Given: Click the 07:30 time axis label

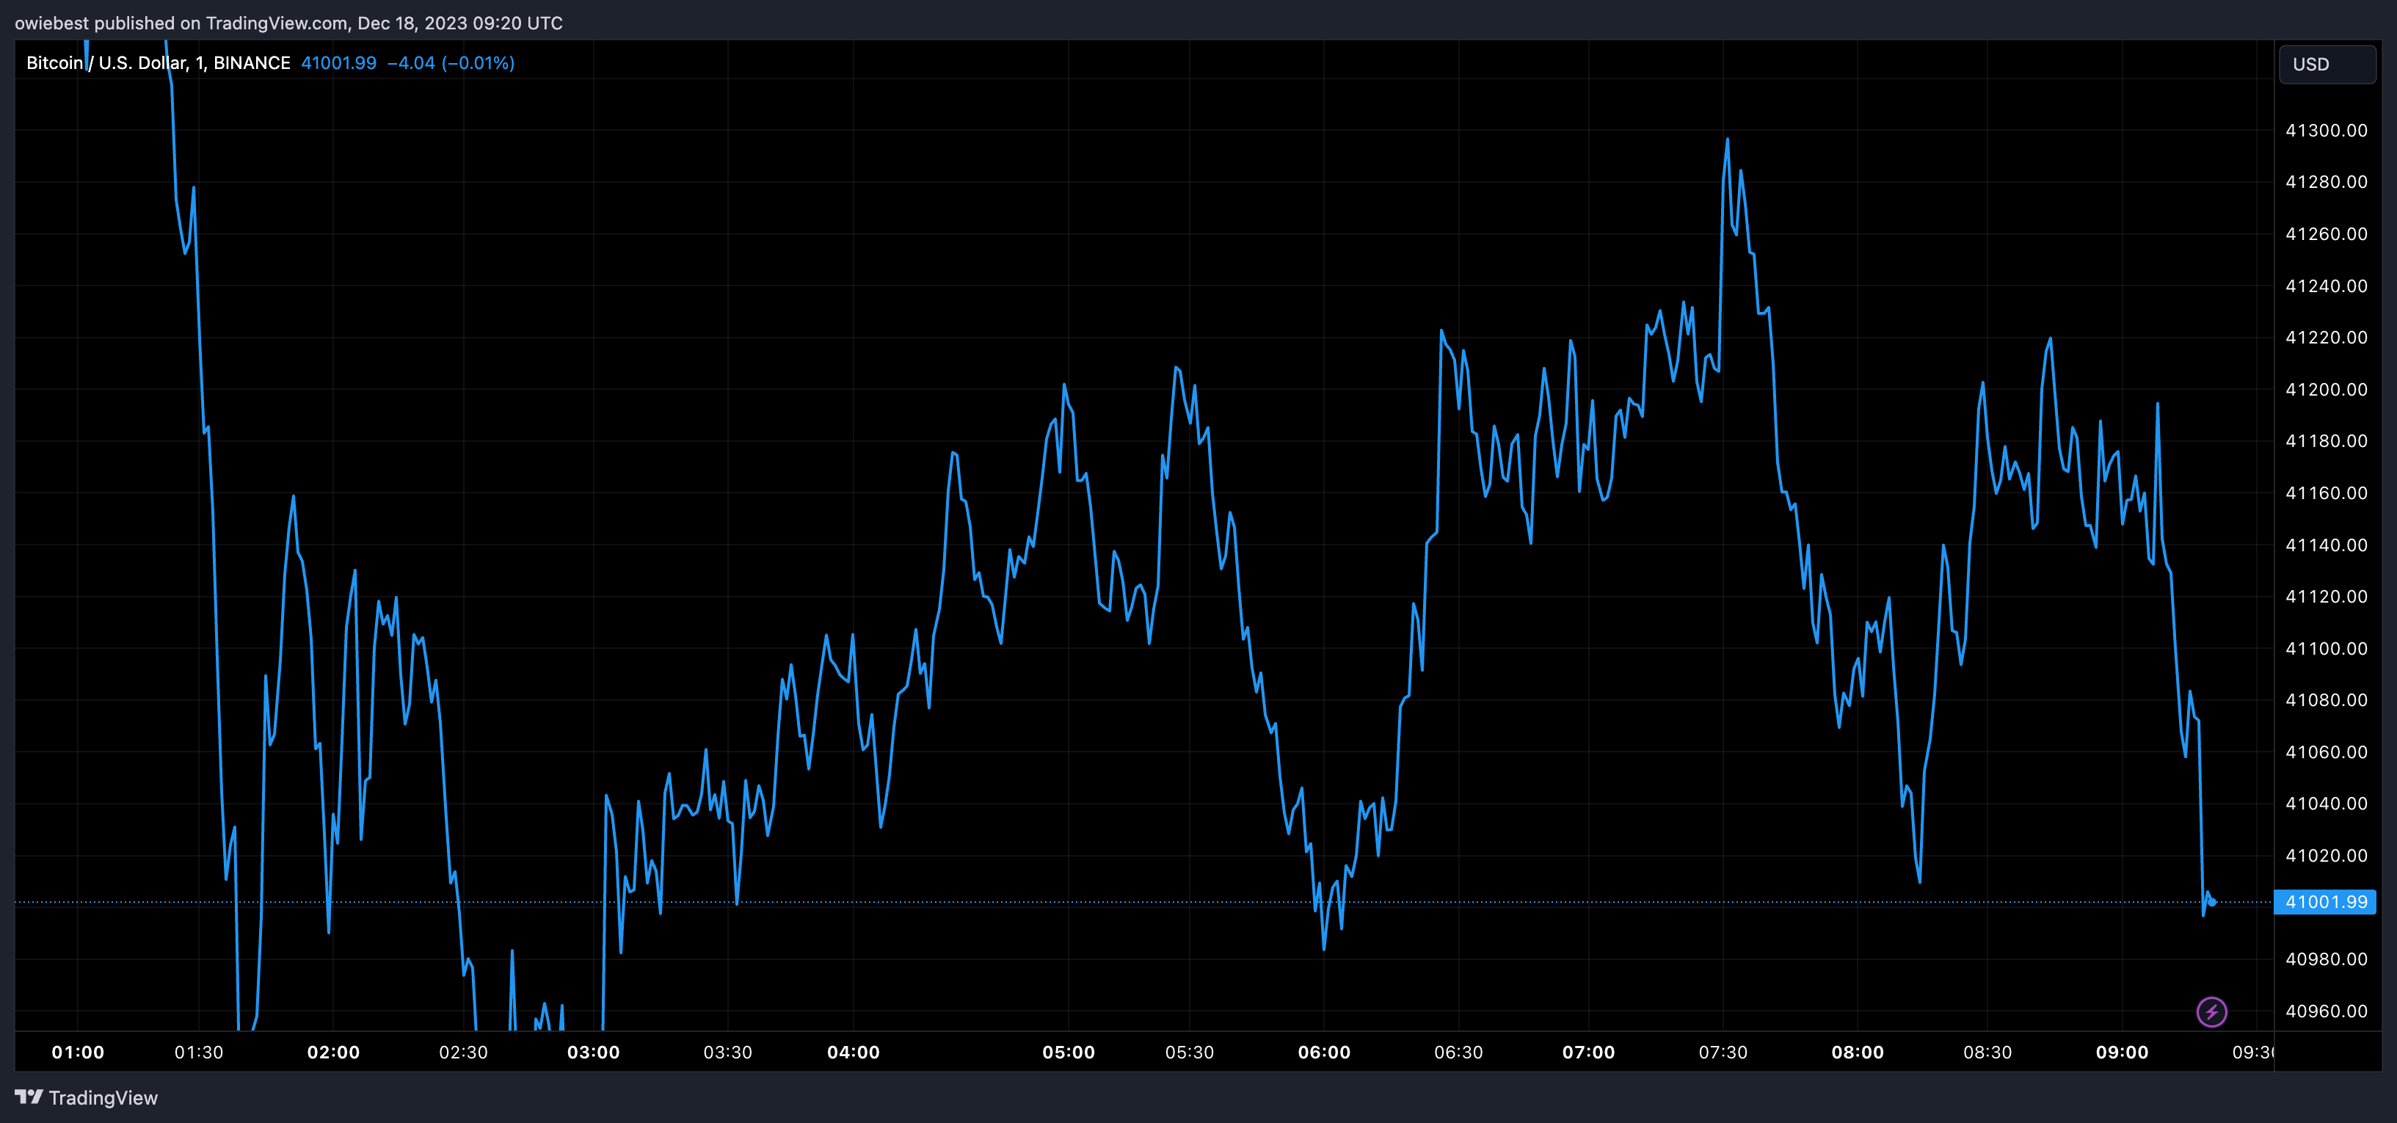Looking at the screenshot, I should coord(1723,1053).
